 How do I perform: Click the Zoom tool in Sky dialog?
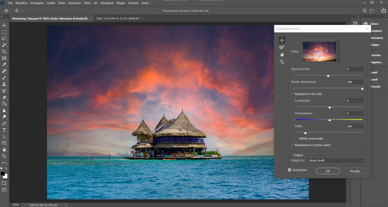[x=282, y=62]
